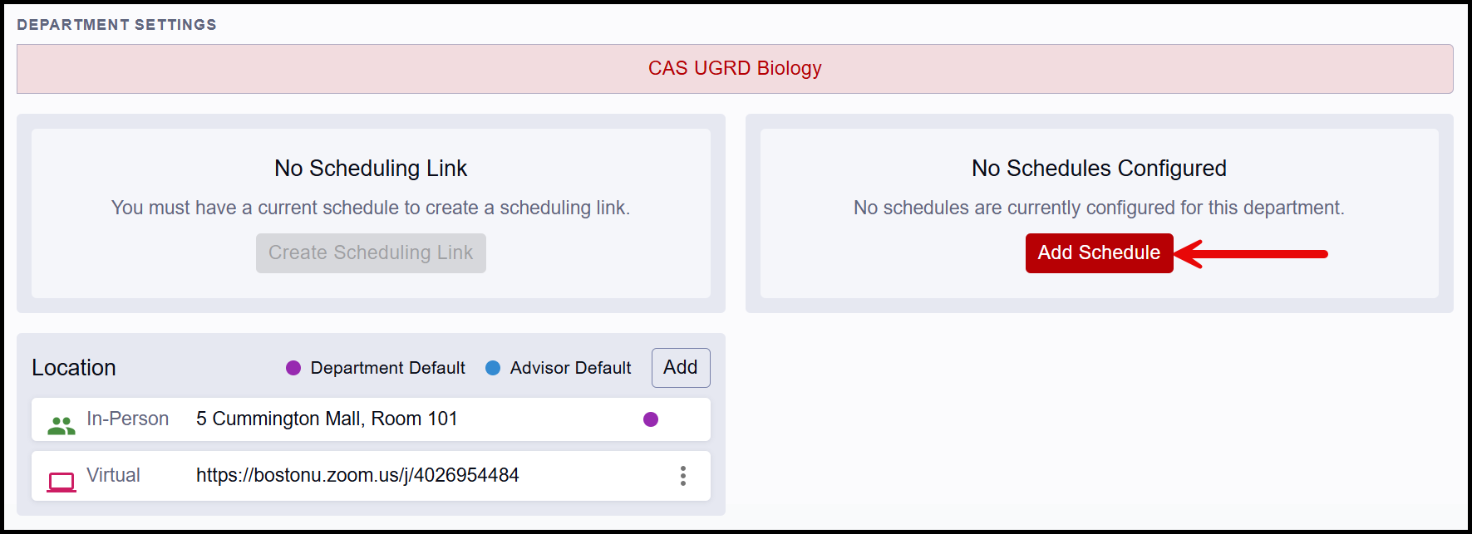Click the In-Person label text
Screen dimensions: 1472x534
pos(128,419)
